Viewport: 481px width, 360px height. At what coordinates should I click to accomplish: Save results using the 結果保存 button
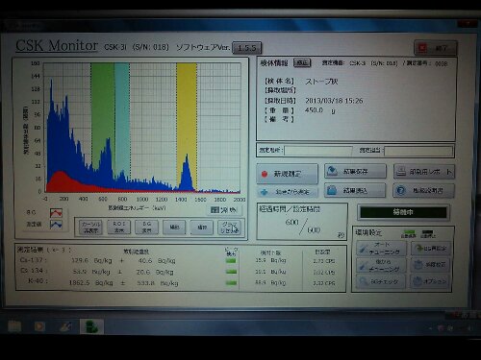pos(355,172)
